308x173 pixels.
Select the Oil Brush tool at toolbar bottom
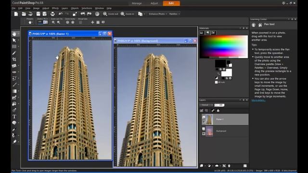(x=14, y=142)
